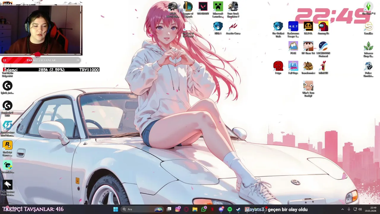Select the RV There Yet? shortcut
Viewport: 380px width, 214px height.
[308, 48]
